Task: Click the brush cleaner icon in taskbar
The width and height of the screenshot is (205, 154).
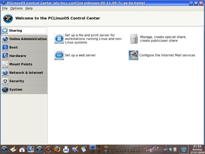Action: pyautogui.click(x=75, y=149)
